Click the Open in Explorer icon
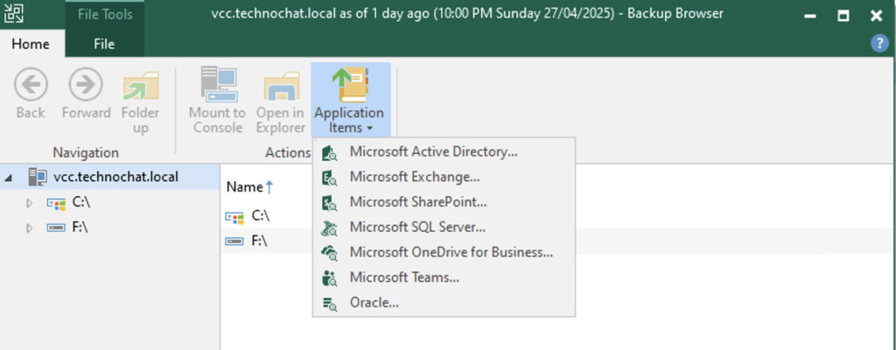 point(280,86)
